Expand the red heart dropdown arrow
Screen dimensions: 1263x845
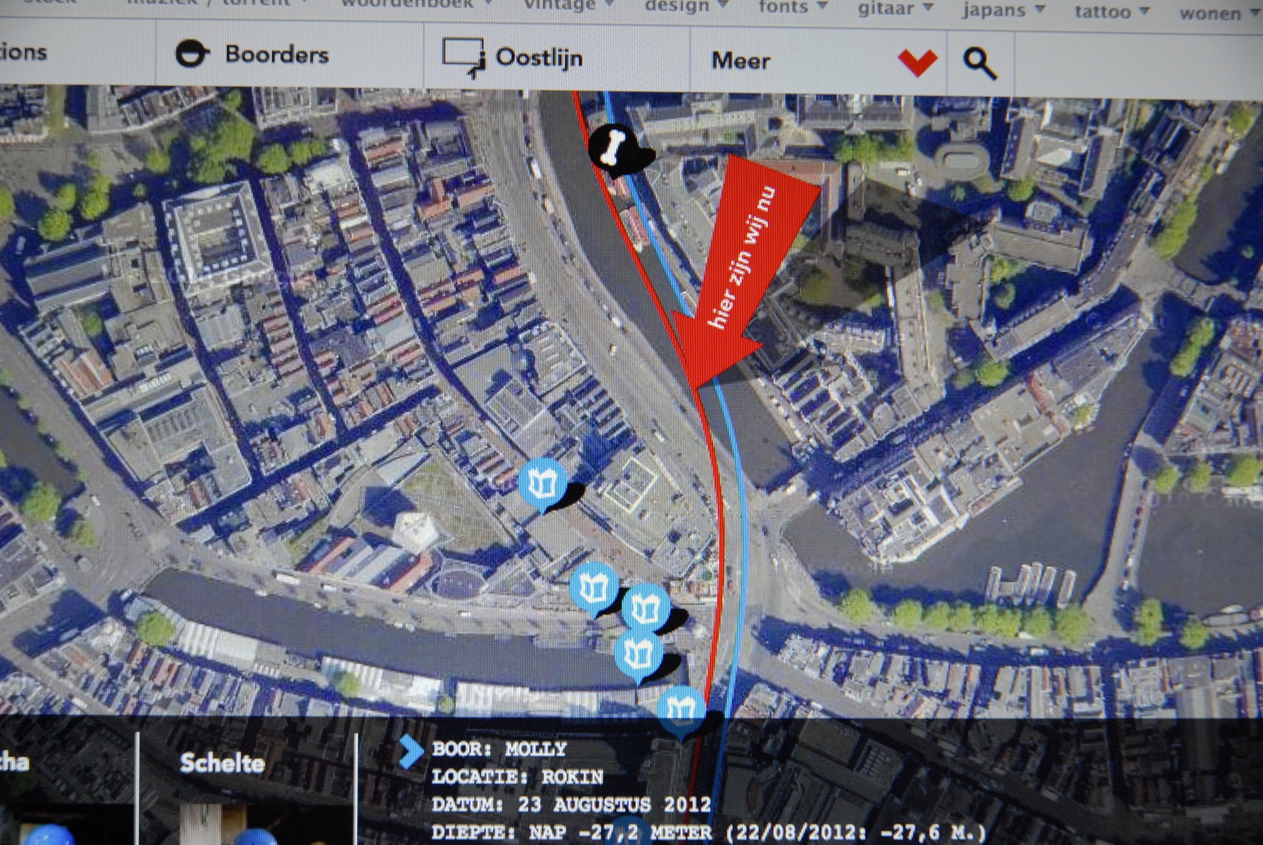(918, 62)
